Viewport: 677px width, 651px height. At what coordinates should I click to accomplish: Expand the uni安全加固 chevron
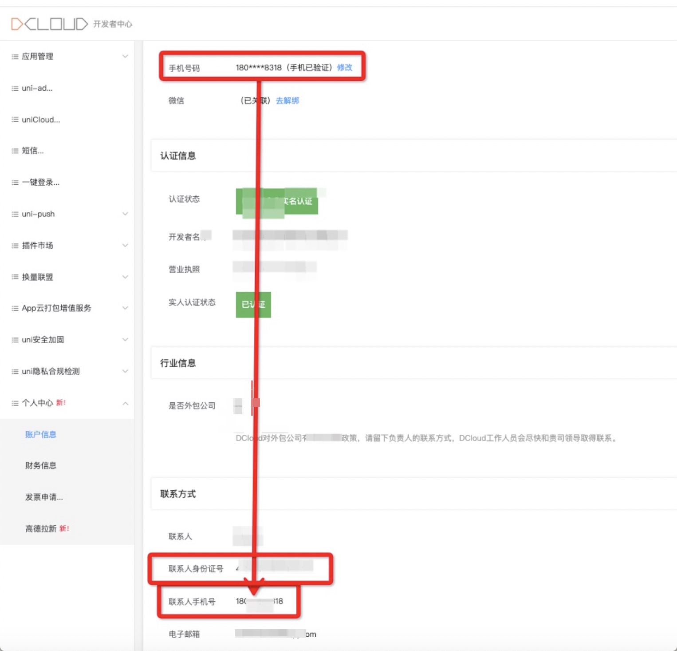point(125,340)
